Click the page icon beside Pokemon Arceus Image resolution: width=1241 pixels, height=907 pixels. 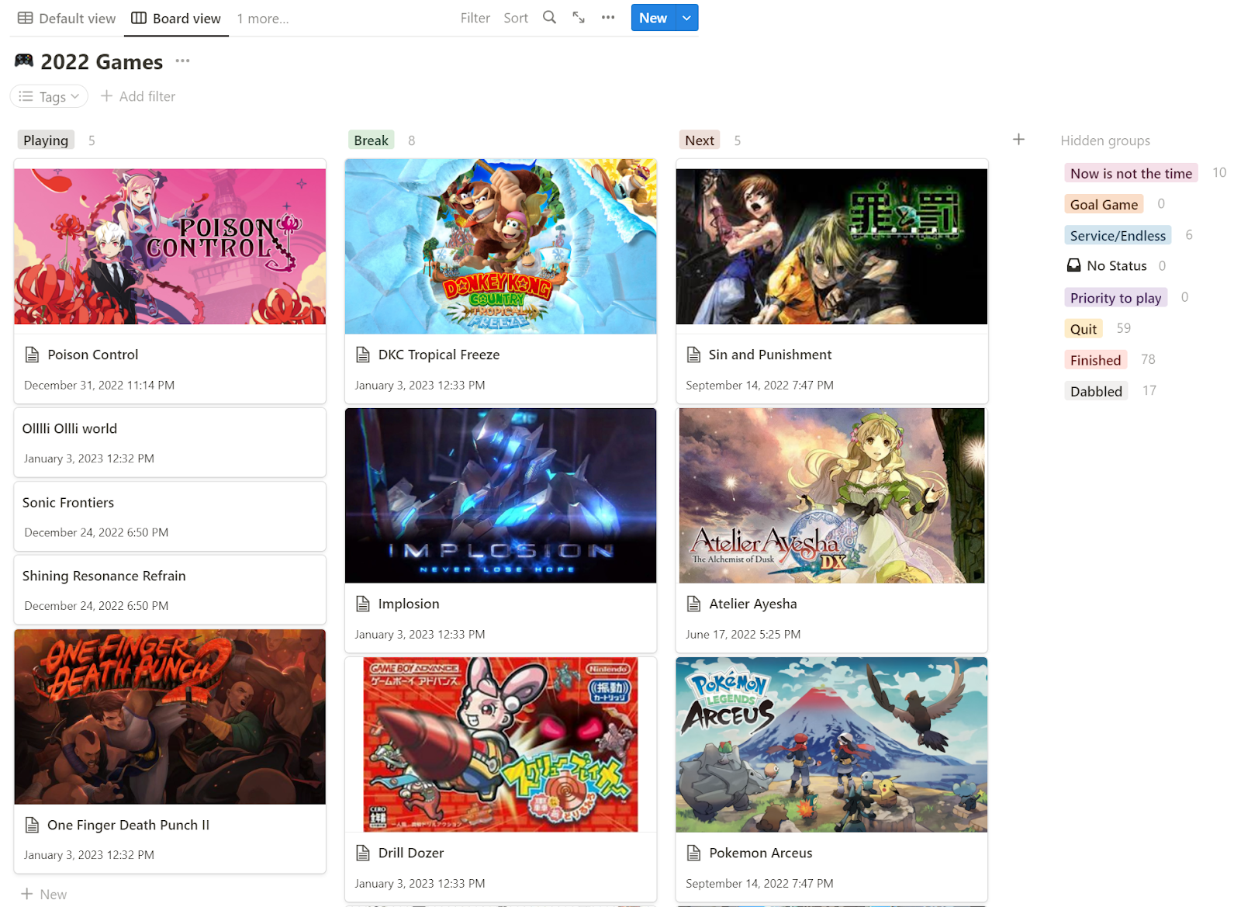pyautogui.click(x=693, y=853)
